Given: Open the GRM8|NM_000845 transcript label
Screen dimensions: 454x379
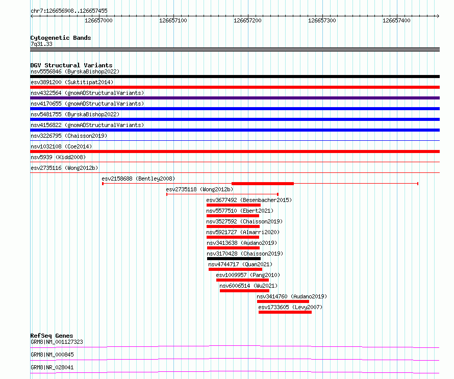Looking at the screenshot, I should click(x=52, y=355).
